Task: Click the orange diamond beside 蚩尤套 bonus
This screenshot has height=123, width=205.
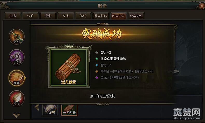Action: coord(97,71)
